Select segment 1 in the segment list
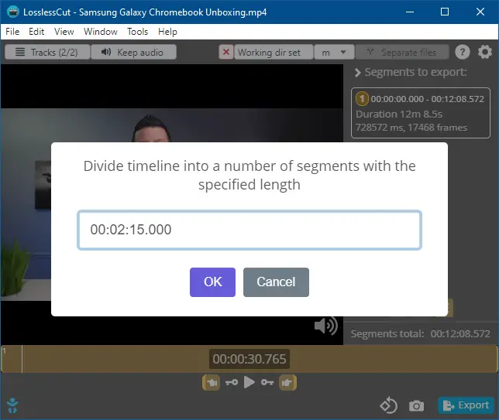This screenshot has width=499, height=420. [421, 113]
